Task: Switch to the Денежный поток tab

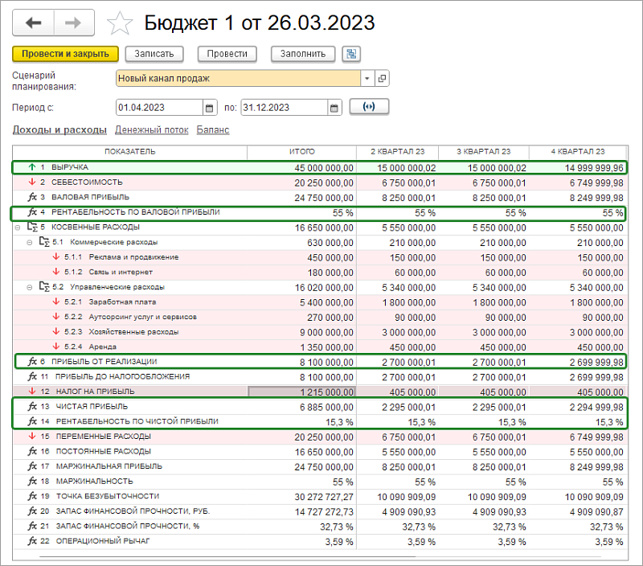Action: [x=151, y=130]
